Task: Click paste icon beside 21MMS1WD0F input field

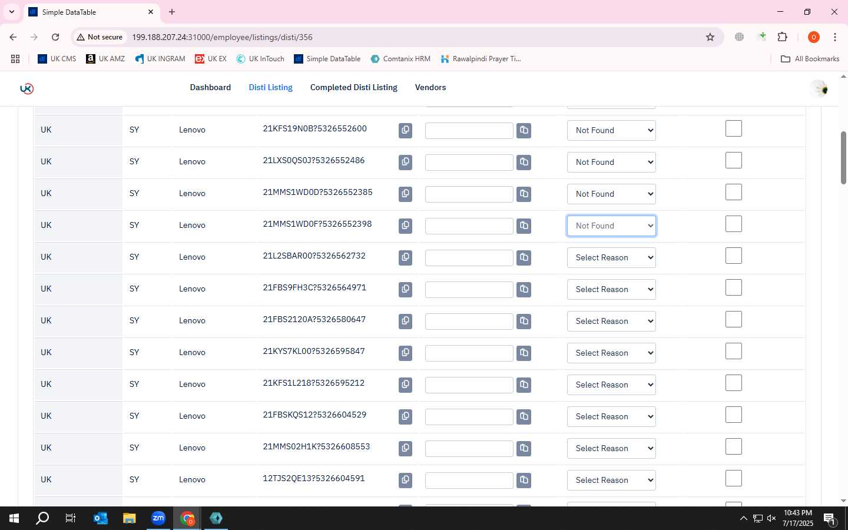Action: 524,226
